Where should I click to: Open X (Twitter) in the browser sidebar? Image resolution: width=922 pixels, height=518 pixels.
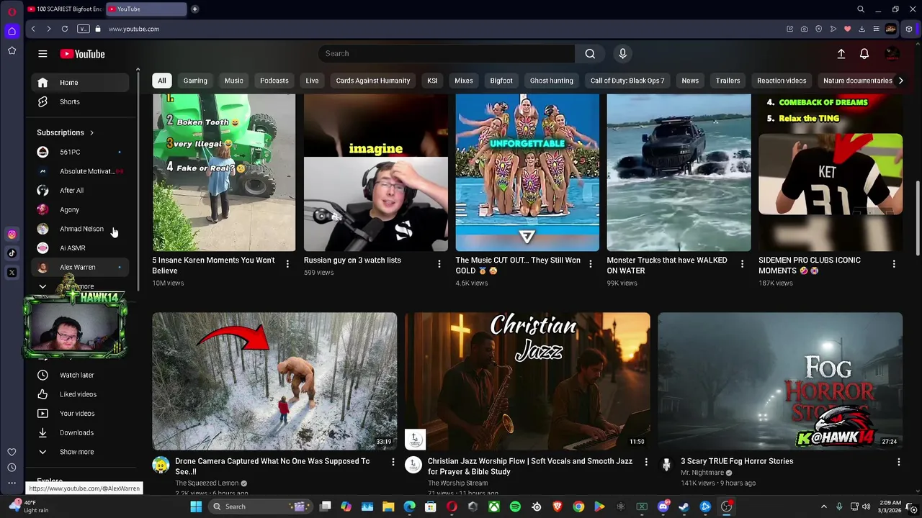click(12, 273)
